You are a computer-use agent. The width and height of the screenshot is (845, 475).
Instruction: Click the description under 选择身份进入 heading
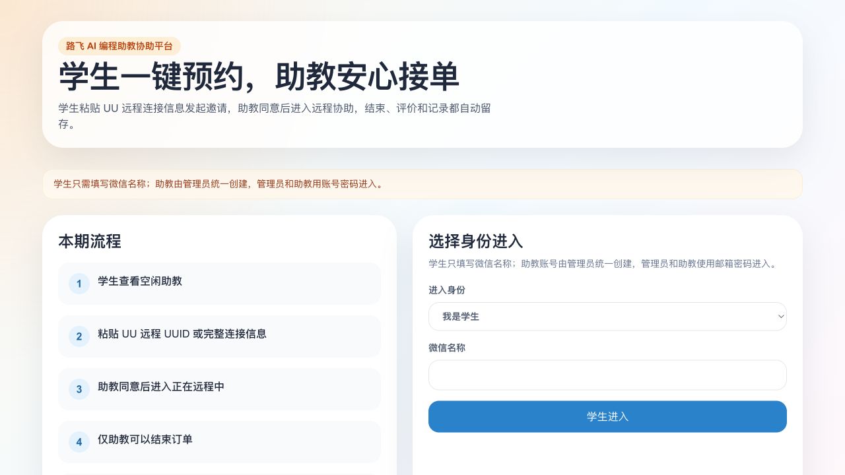(x=603, y=264)
